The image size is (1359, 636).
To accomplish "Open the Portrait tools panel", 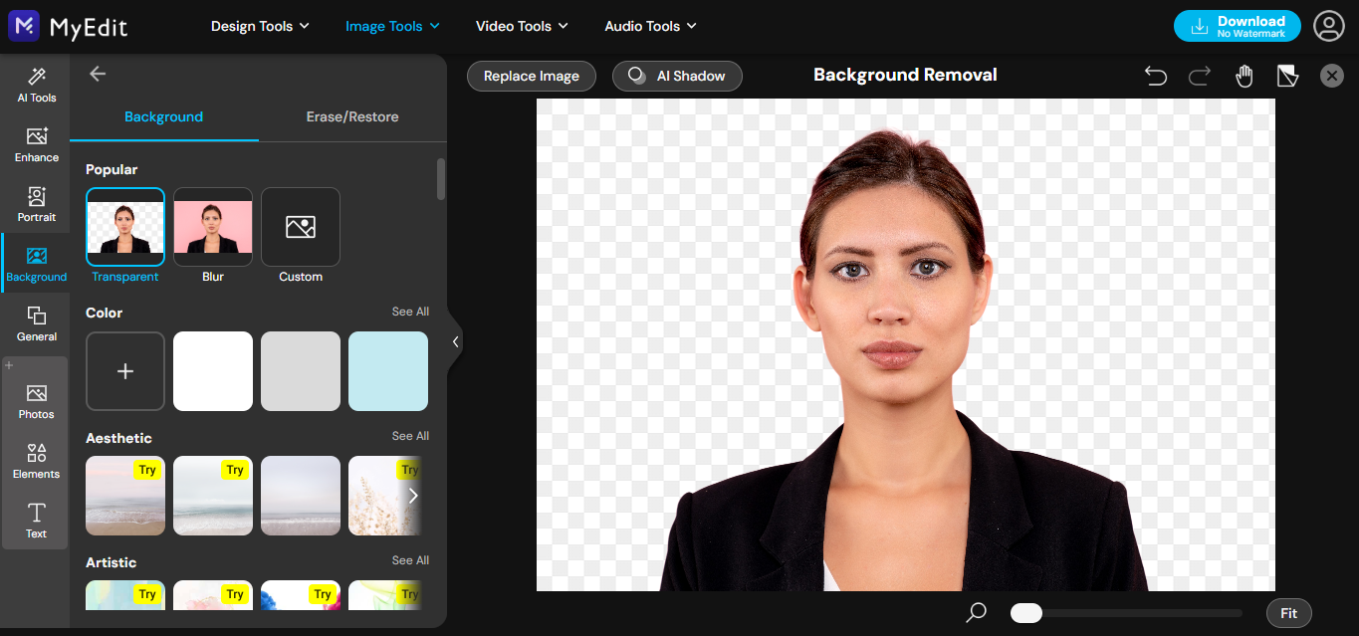I will point(36,205).
